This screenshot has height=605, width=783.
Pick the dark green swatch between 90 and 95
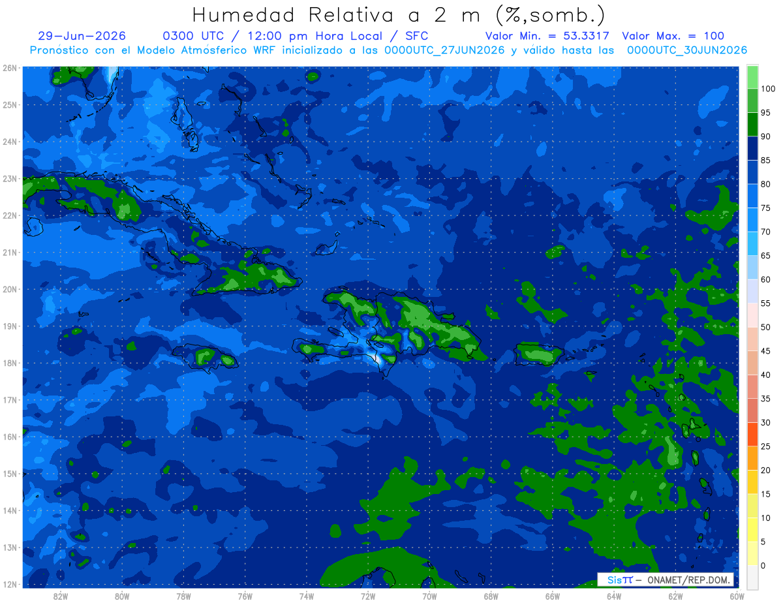click(x=752, y=125)
